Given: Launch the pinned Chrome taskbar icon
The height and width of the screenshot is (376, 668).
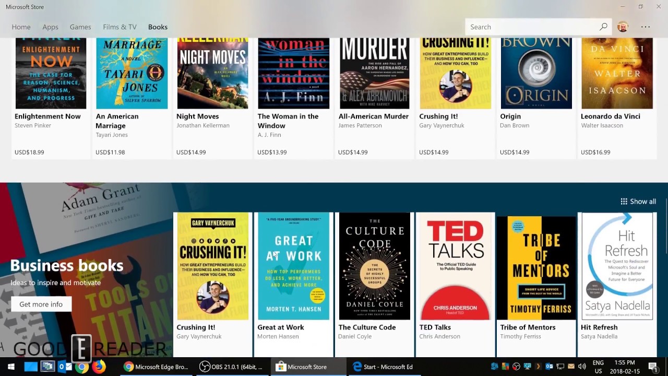Looking at the screenshot, I should (x=81, y=367).
